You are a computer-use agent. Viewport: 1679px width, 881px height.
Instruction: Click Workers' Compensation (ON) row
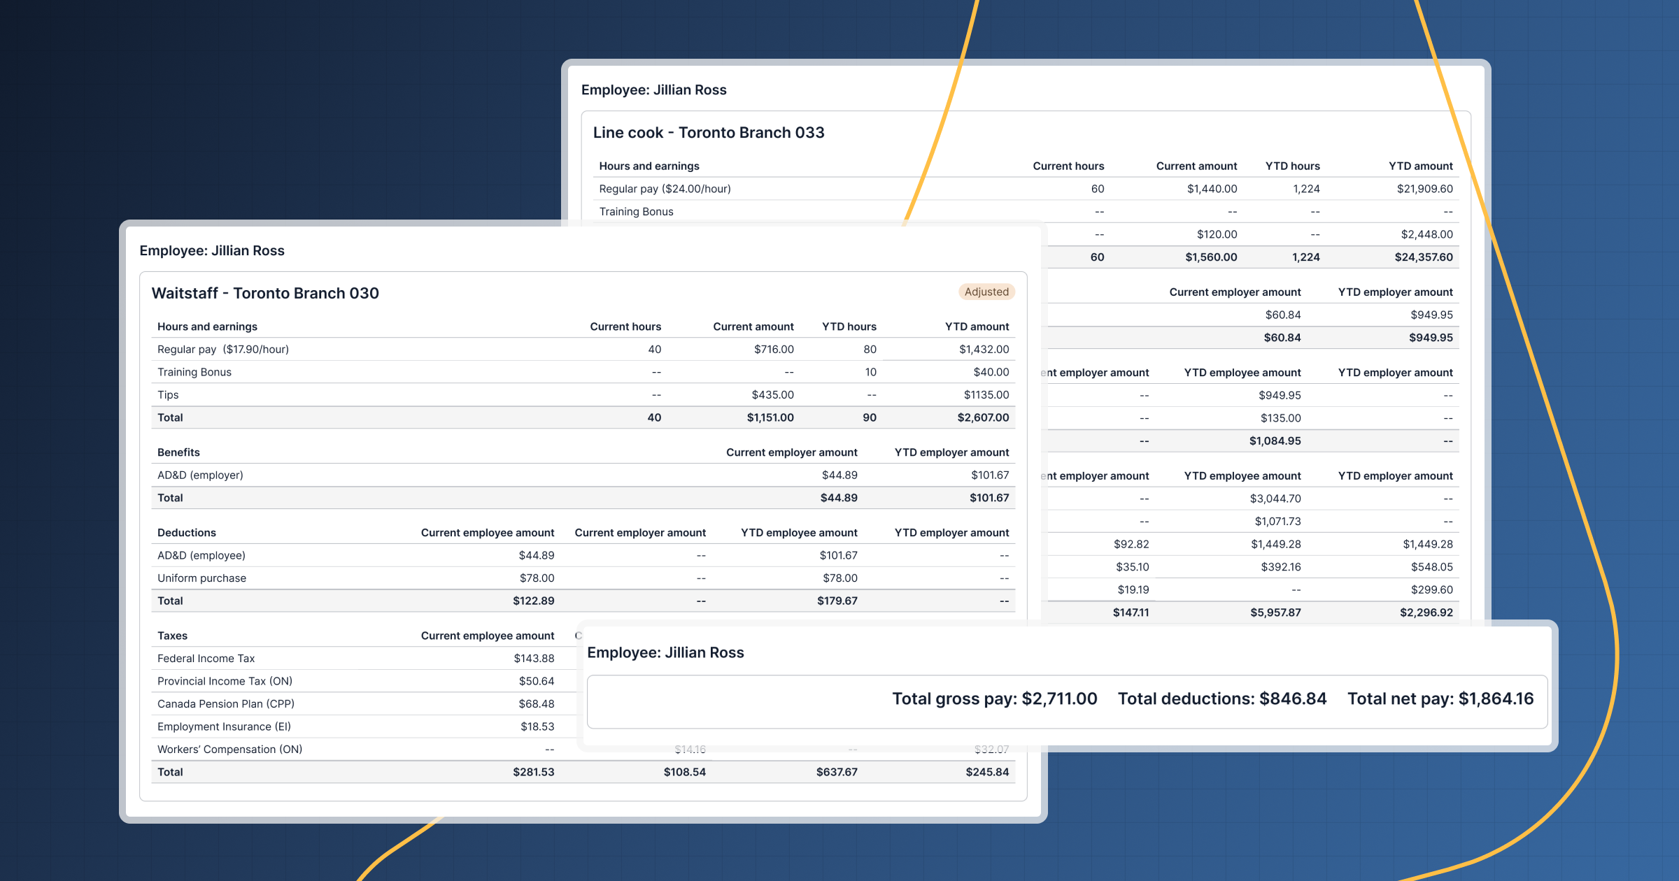click(229, 750)
